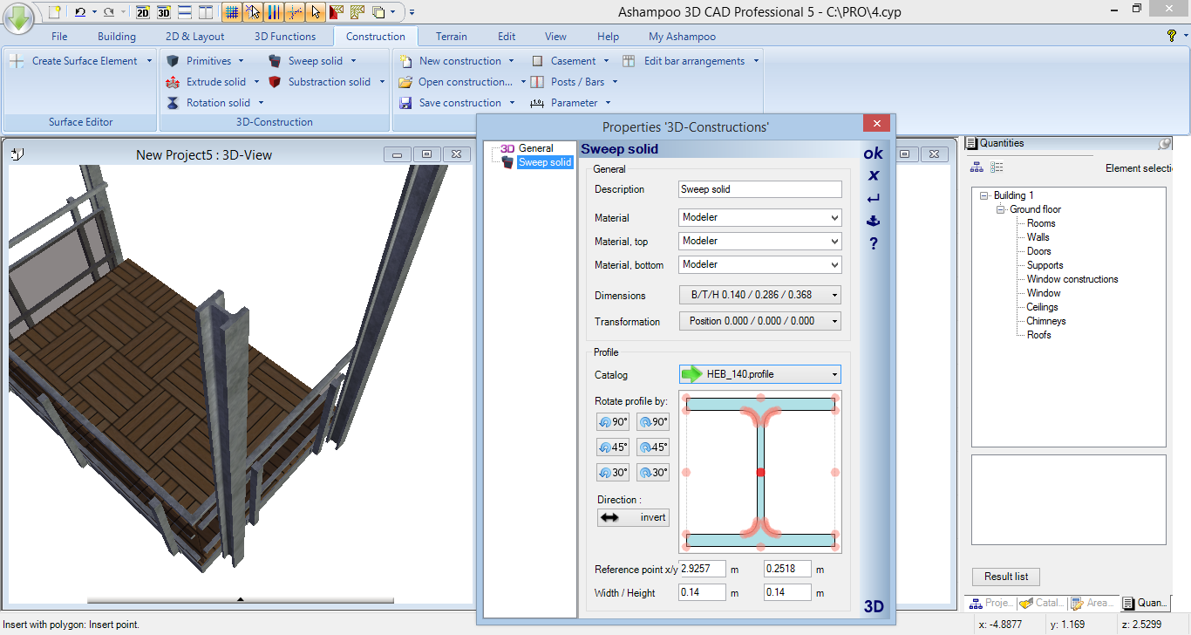This screenshot has height=635, width=1191.
Task: Click the Result list button
Action: coord(1005,577)
